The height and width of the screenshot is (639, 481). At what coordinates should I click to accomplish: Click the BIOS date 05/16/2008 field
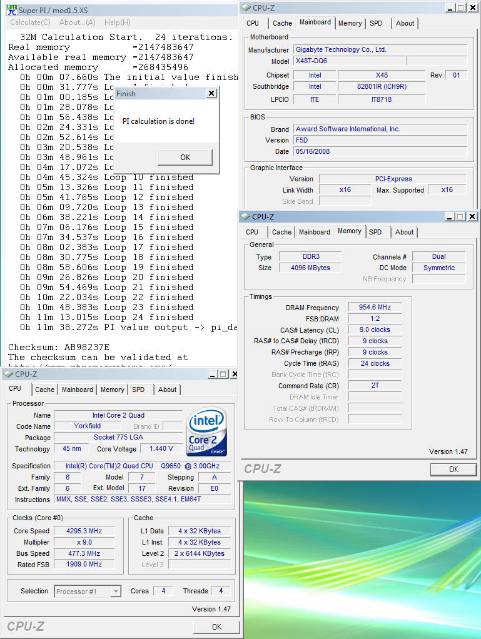pos(380,151)
